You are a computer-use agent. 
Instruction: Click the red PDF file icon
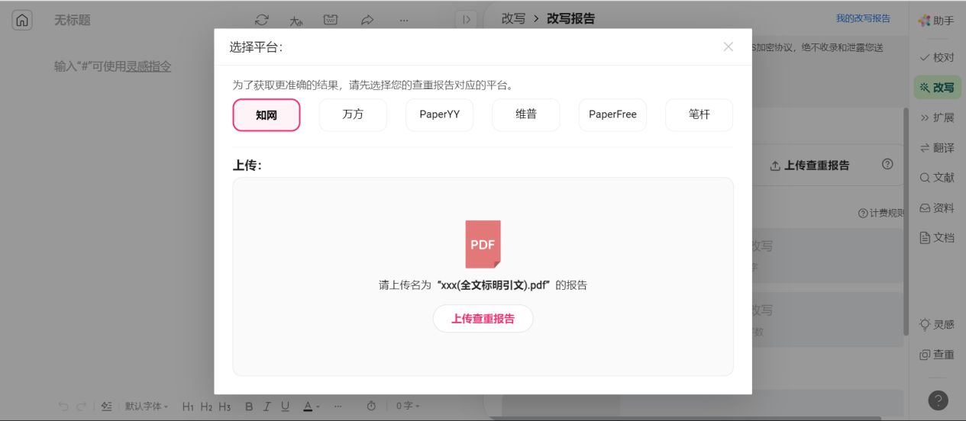(x=483, y=244)
